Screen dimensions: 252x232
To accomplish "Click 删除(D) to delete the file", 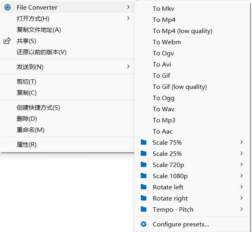I will pos(27,119).
